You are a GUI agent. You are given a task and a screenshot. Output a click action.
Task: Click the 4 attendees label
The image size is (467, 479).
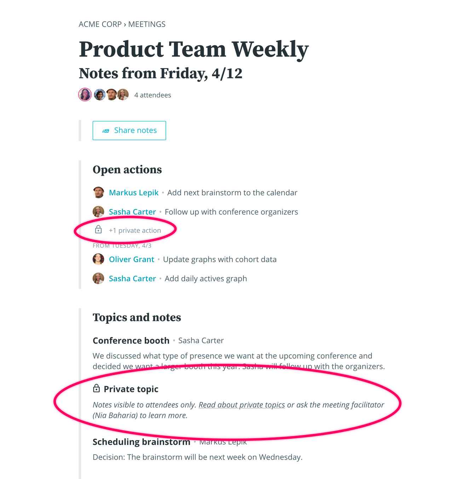pos(152,95)
